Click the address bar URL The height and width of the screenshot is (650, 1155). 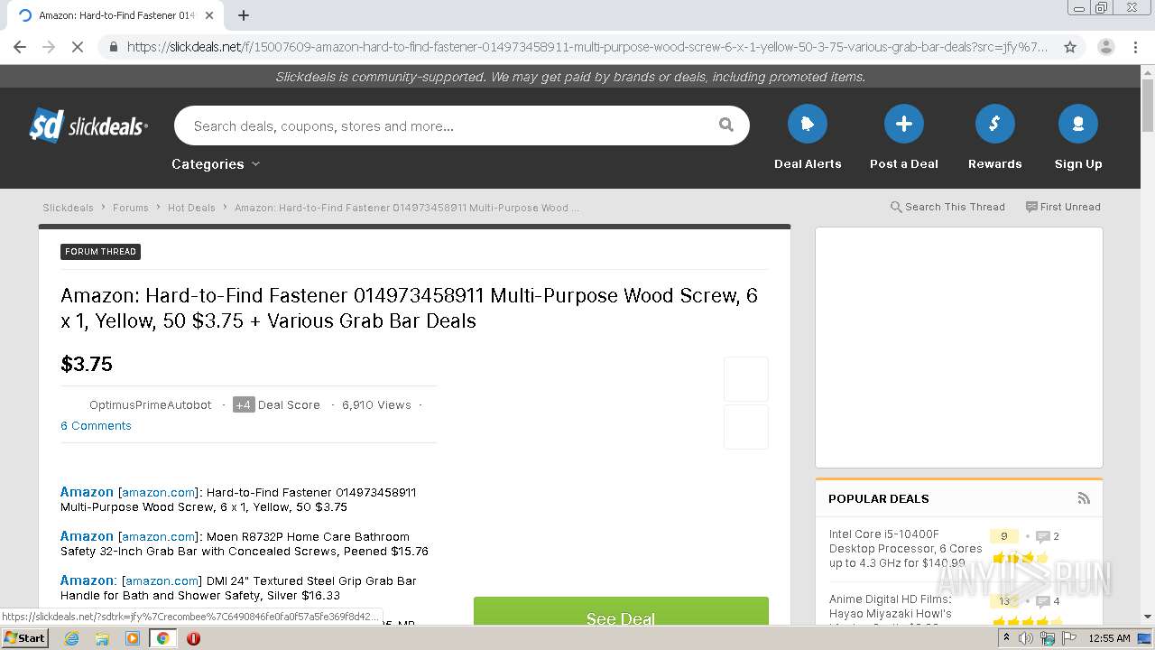click(587, 47)
